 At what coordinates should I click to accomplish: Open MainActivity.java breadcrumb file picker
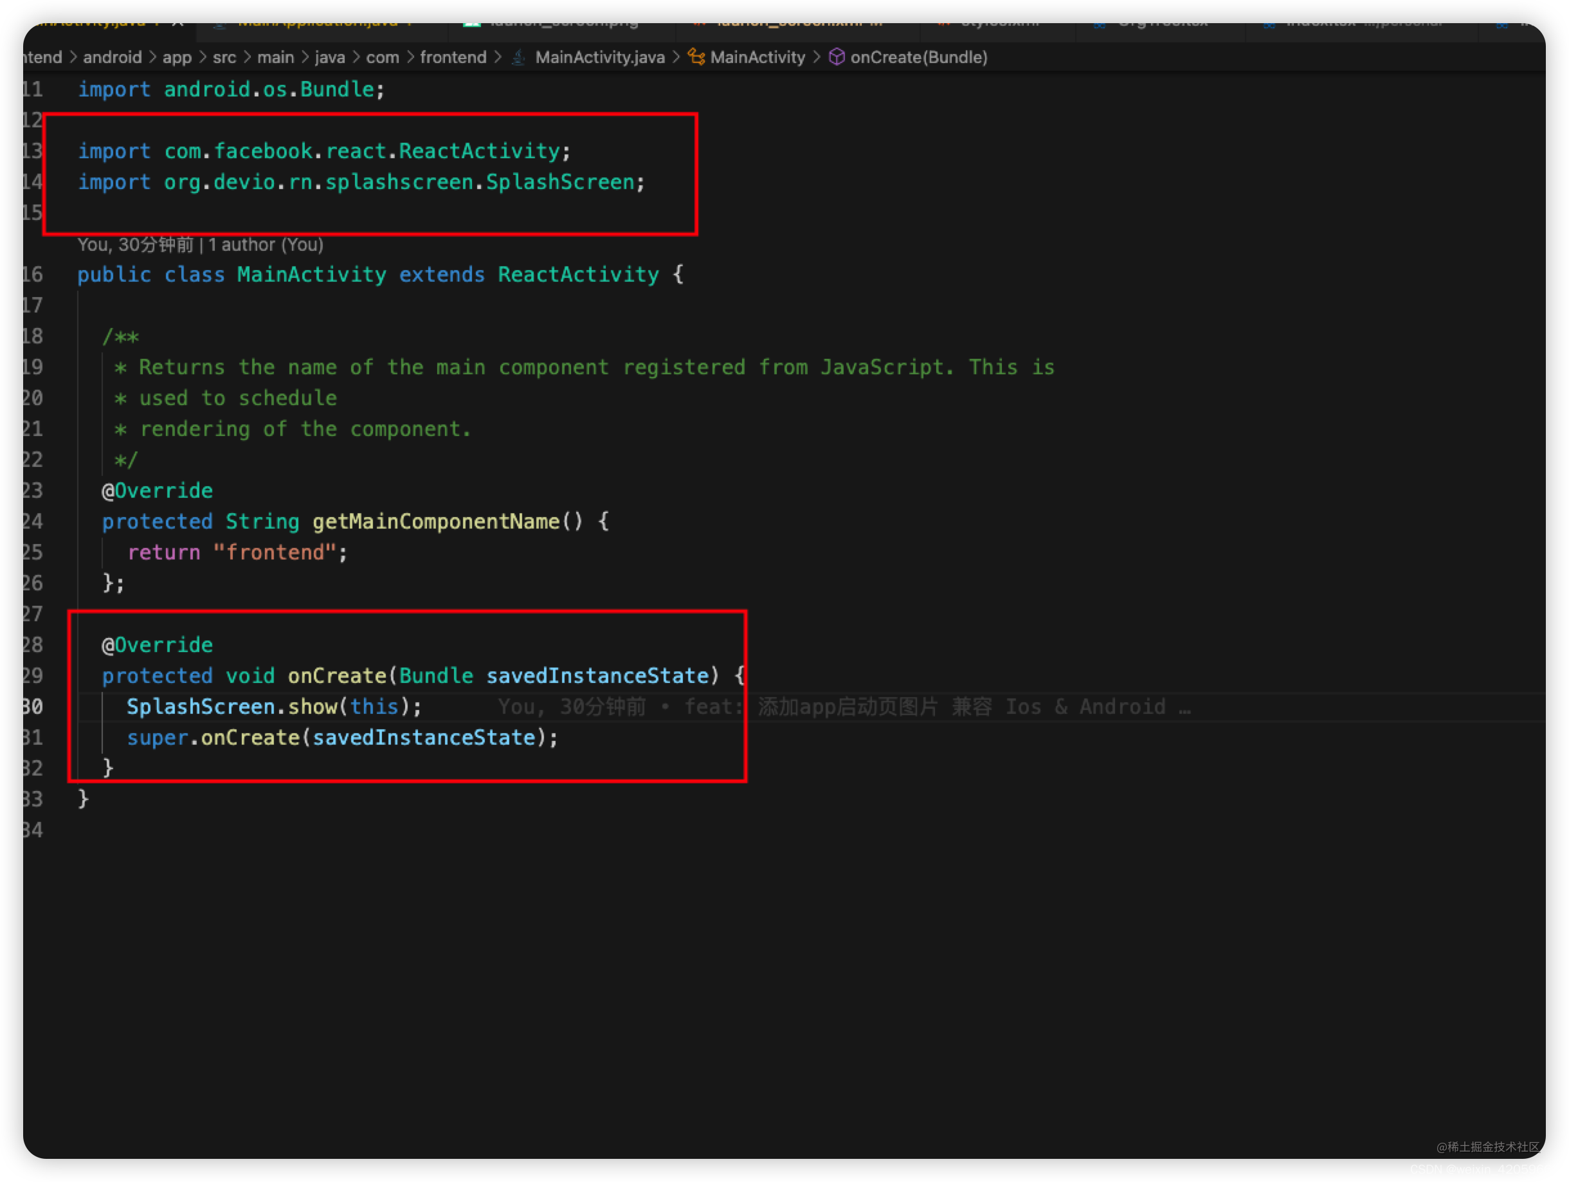[600, 57]
